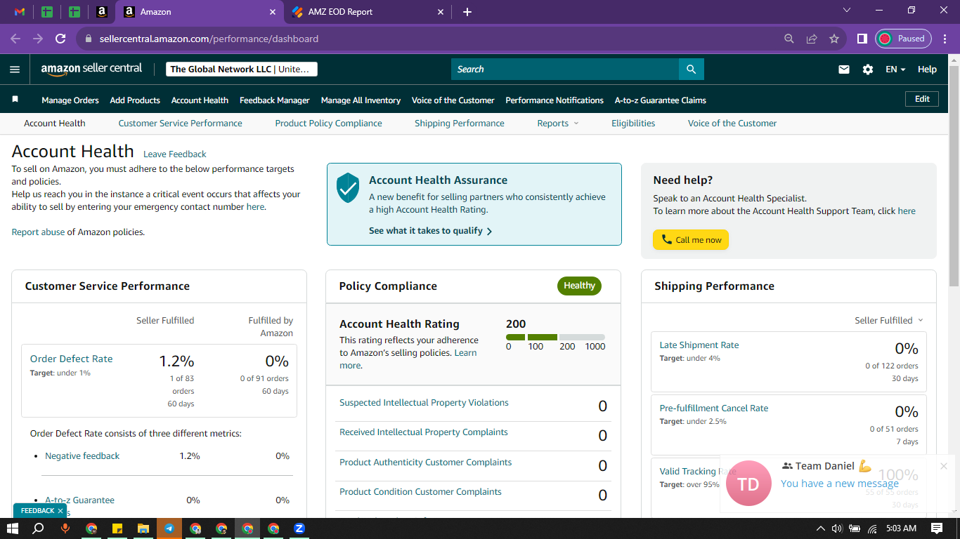
Task: Click the Report abuse link
Action: pyautogui.click(x=38, y=232)
